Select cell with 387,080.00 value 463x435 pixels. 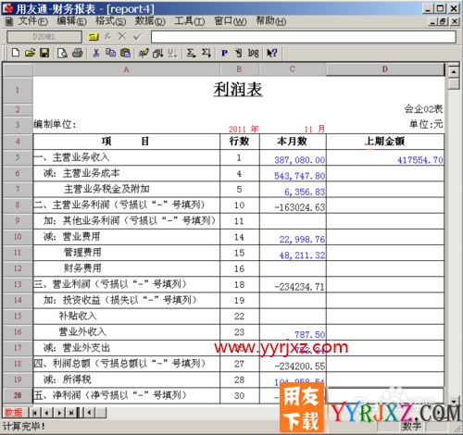(293, 157)
